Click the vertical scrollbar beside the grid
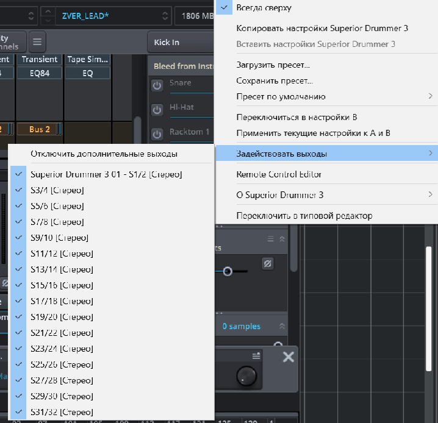 [429, 309]
